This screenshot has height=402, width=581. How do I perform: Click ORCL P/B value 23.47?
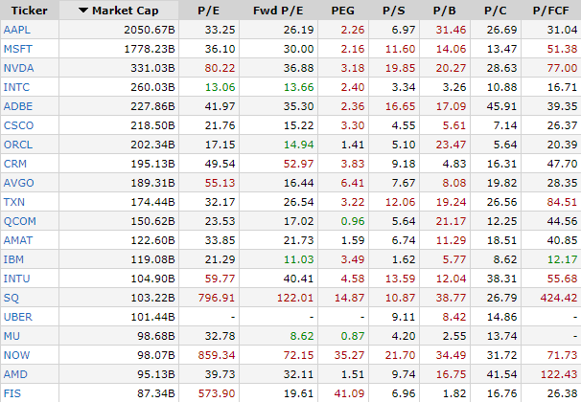[451, 145]
